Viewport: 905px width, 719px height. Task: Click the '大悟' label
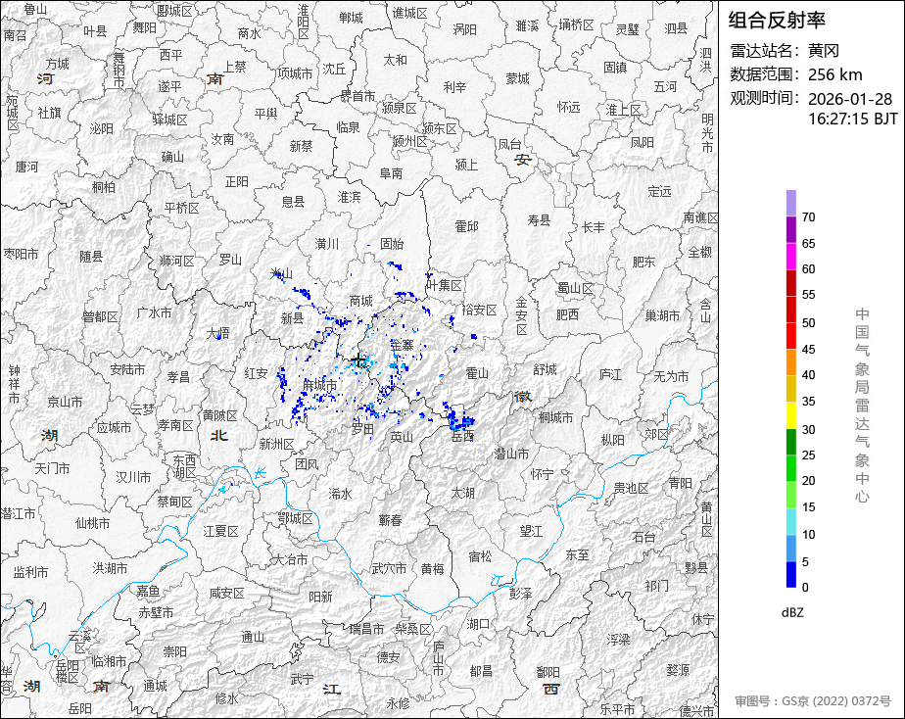point(218,333)
